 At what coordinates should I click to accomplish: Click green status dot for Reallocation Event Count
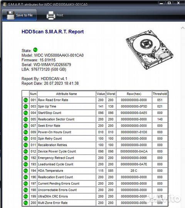point(25,177)
